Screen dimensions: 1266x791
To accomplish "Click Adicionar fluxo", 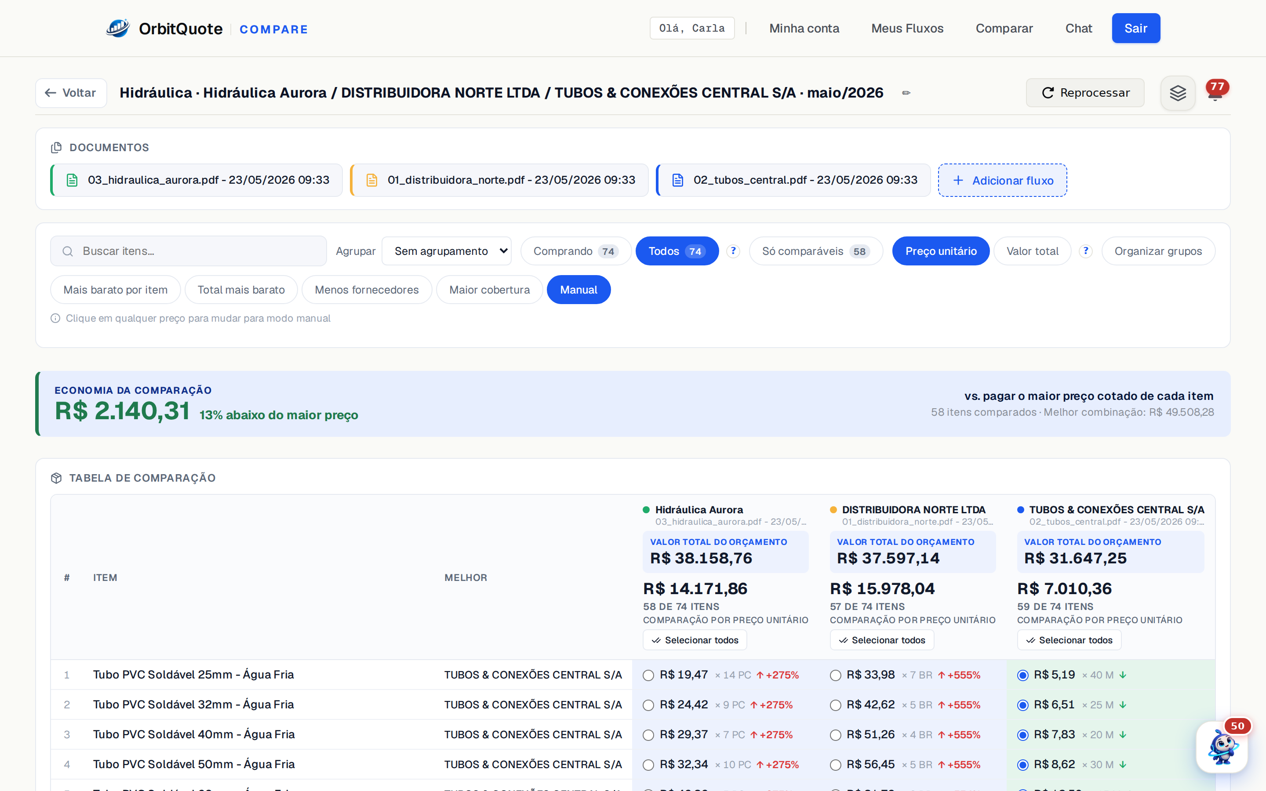I will pyautogui.click(x=1002, y=181).
